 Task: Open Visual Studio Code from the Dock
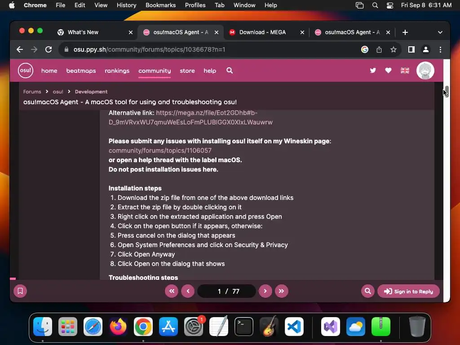(x=294, y=327)
